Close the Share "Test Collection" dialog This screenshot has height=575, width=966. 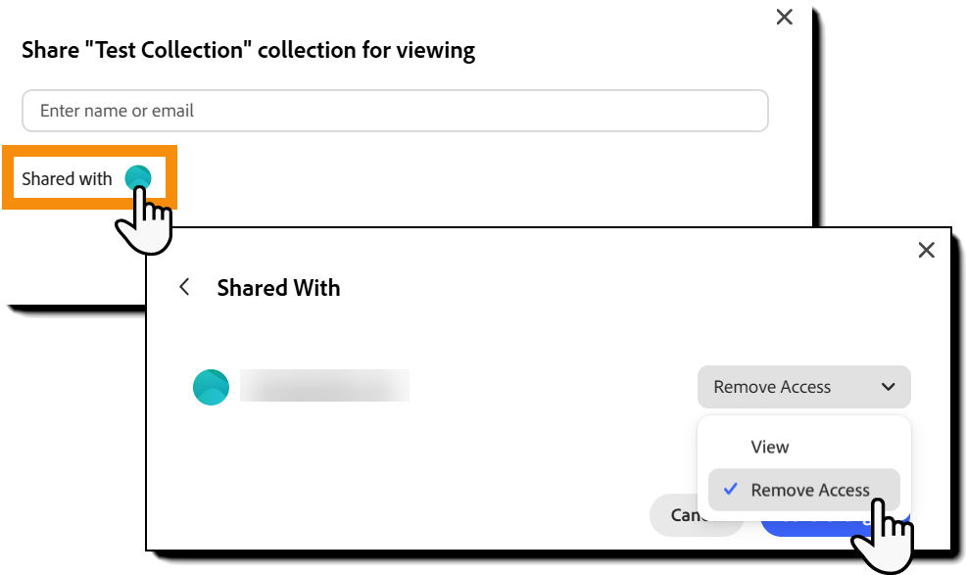(784, 18)
